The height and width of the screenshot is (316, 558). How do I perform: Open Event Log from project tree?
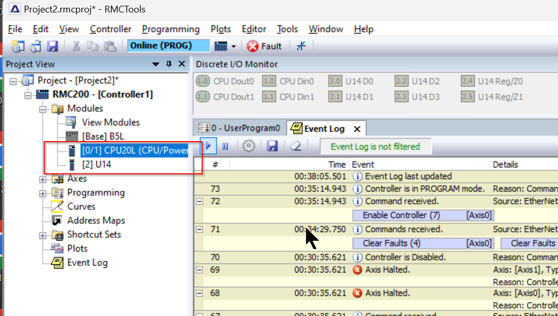click(87, 263)
